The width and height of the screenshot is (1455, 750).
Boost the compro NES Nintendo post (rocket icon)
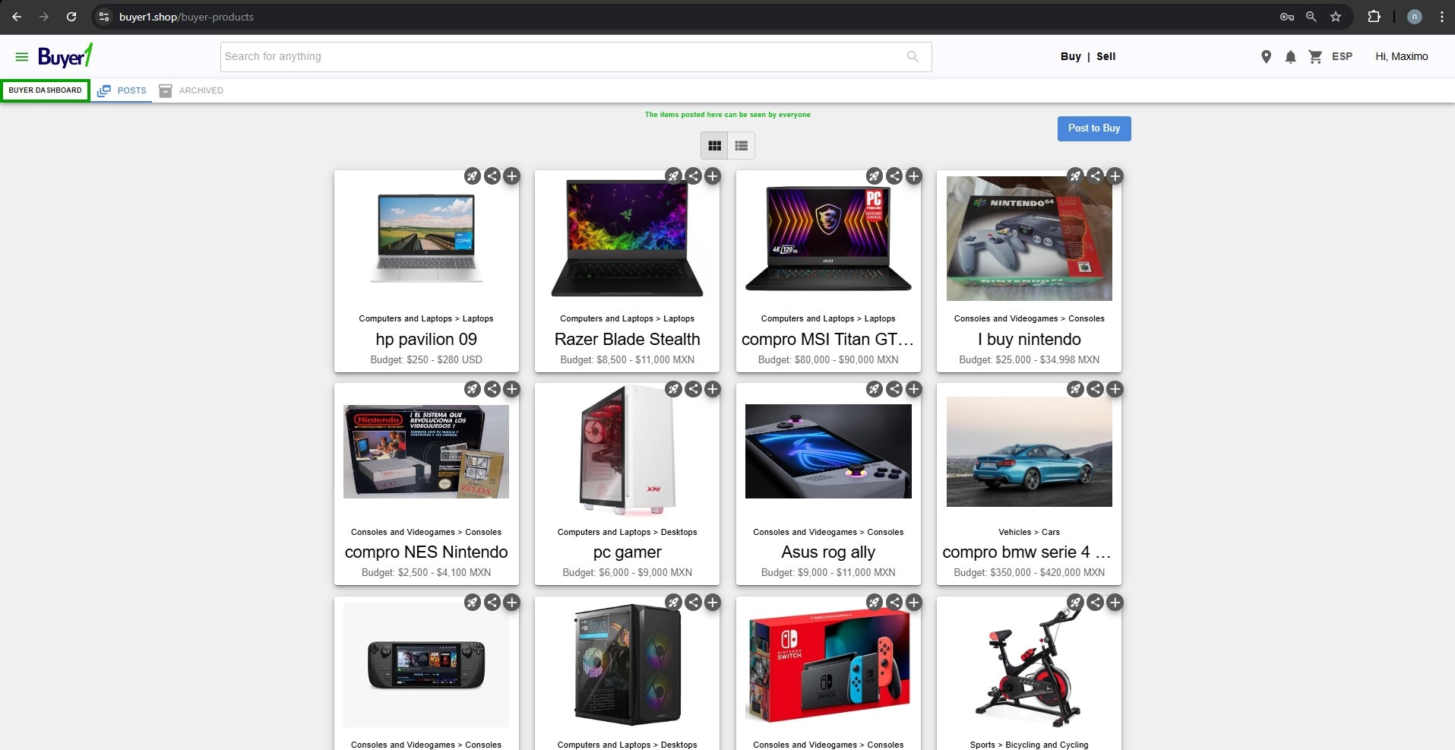tap(473, 389)
